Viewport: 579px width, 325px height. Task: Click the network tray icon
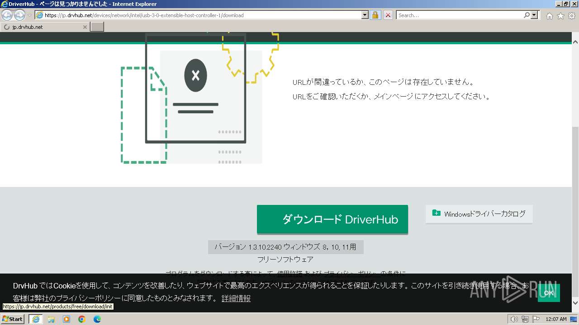pyautogui.click(x=525, y=319)
